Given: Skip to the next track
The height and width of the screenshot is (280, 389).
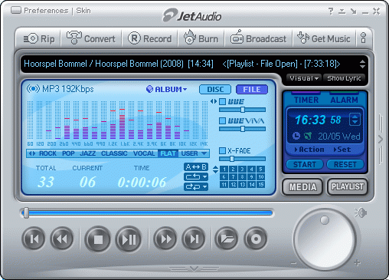Looking at the screenshot, I should 194,239.
